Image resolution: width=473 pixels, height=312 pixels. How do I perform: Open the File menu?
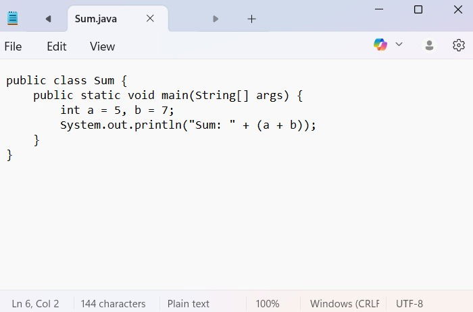(x=13, y=46)
